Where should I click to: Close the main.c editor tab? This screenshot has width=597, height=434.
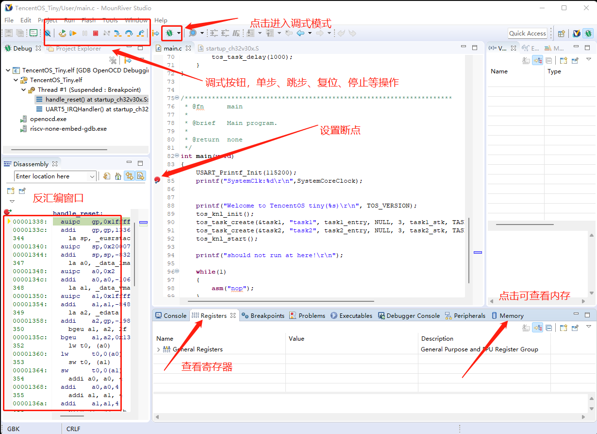188,48
